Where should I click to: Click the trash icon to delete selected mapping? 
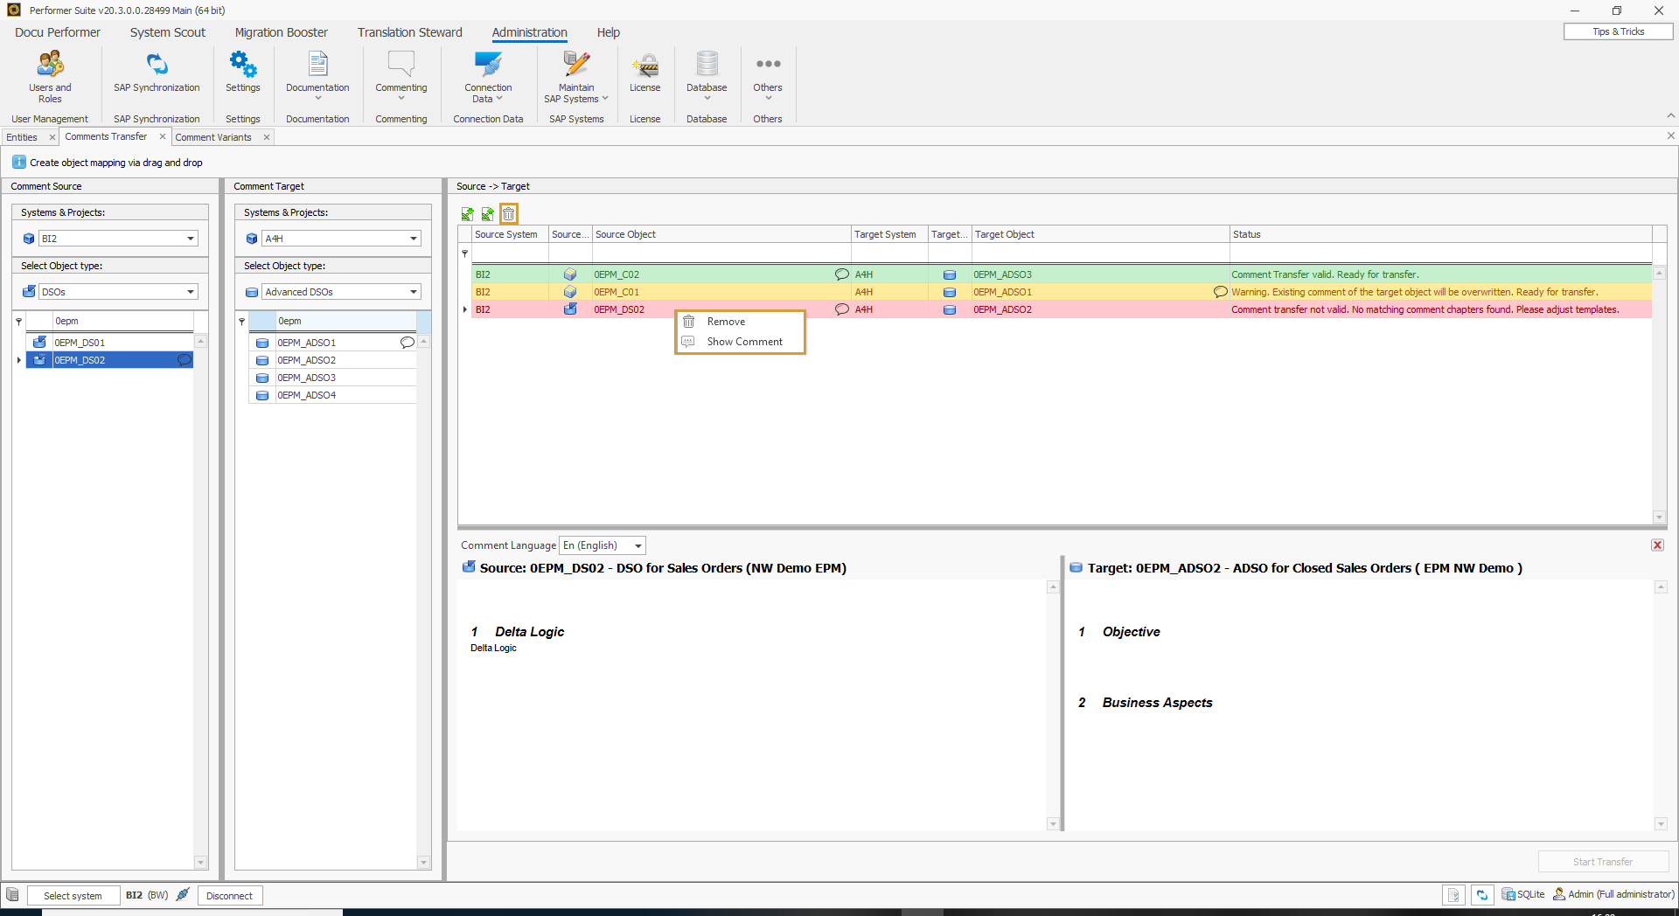pos(508,214)
